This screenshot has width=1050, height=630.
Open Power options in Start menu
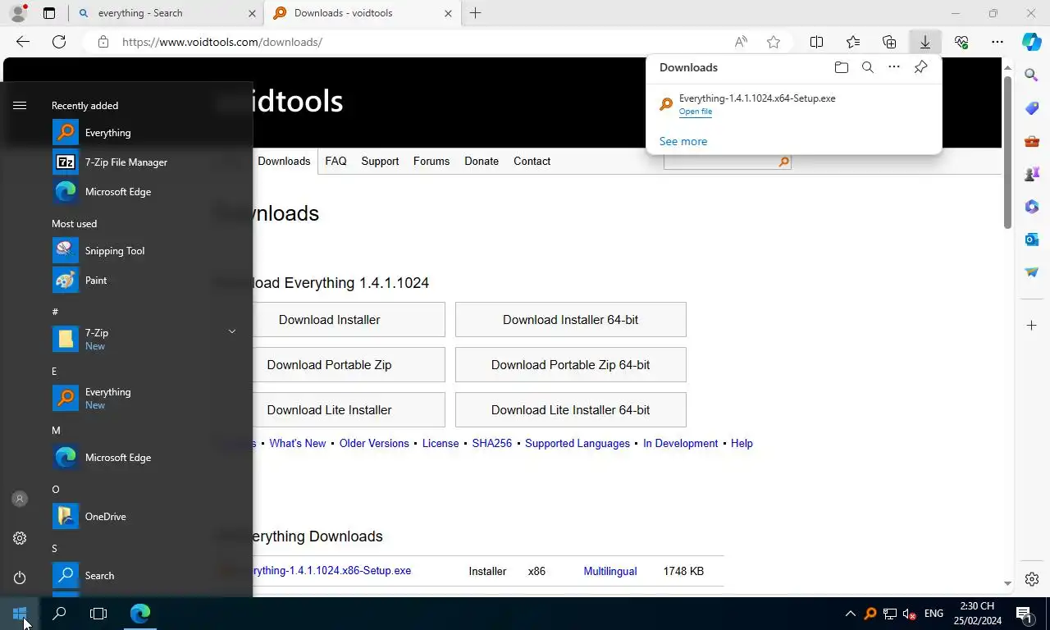point(20,577)
